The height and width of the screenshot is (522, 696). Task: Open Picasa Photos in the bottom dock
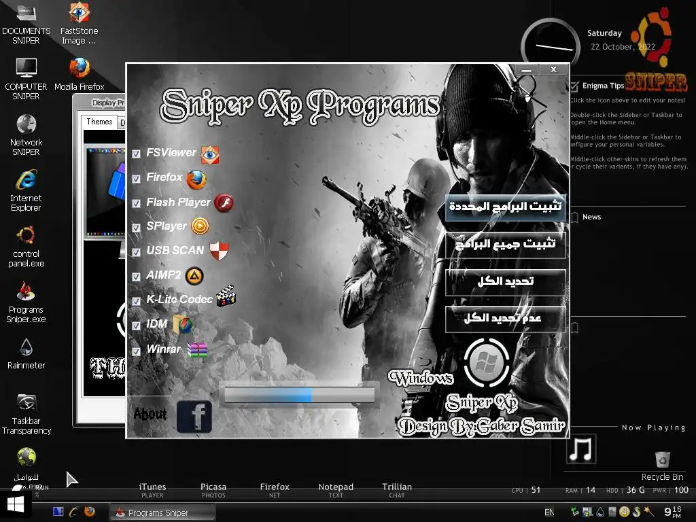point(213,490)
